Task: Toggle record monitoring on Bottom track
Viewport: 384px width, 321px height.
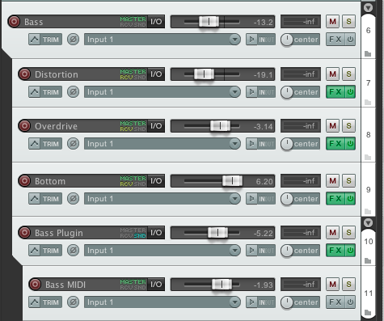Action: [x=251, y=199]
